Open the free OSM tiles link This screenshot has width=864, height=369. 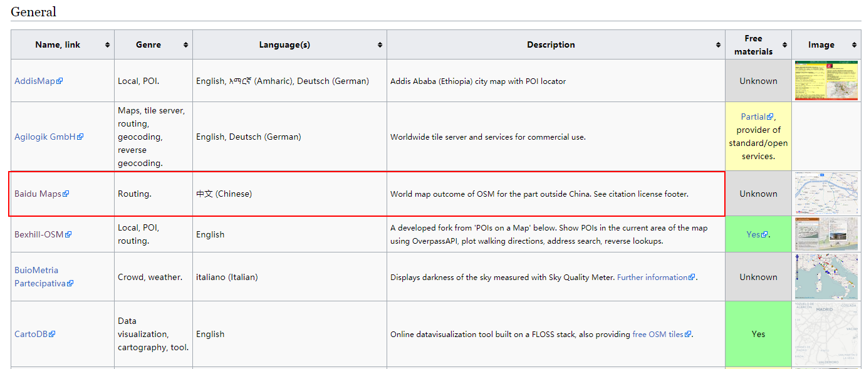(x=662, y=334)
